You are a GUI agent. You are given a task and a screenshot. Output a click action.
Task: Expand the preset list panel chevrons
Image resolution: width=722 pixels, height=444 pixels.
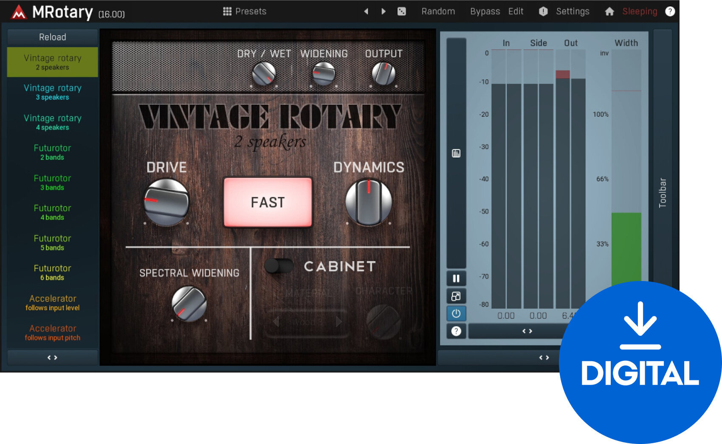click(x=52, y=357)
